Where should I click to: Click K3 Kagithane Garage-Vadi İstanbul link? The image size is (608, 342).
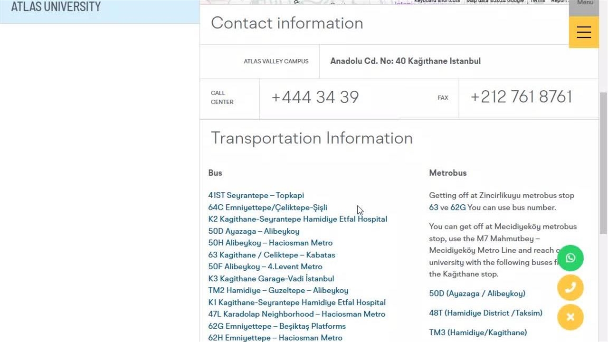[x=271, y=279]
